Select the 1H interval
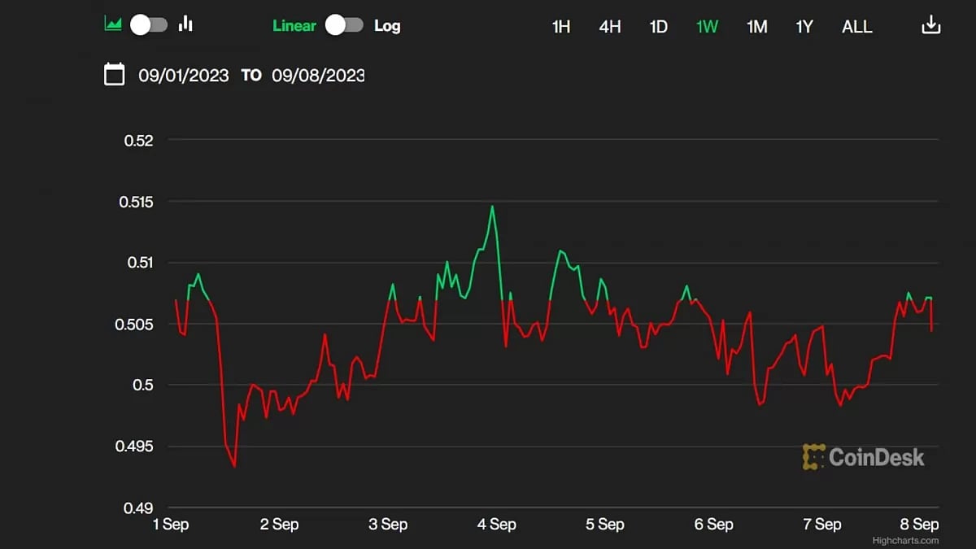This screenshot has height=549, width=976. (560, 27)
